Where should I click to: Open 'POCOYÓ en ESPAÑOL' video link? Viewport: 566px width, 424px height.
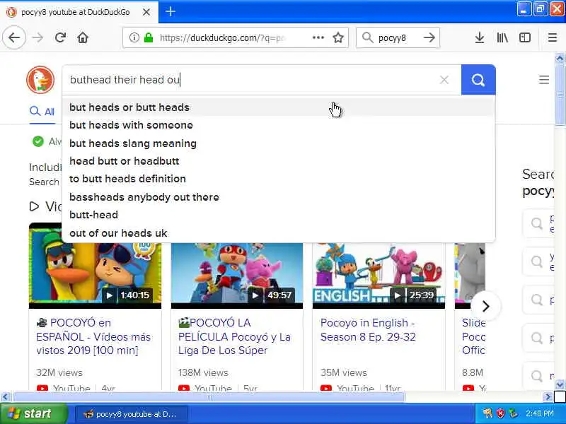pos(93,336)
